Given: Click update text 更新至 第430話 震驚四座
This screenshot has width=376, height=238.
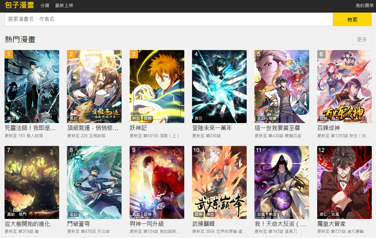Looking at the screenshot, I should pyautogui.click(x=278, y=136).
